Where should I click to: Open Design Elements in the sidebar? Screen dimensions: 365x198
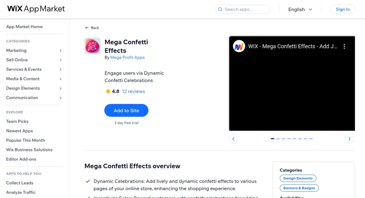(x=23, y=88)
